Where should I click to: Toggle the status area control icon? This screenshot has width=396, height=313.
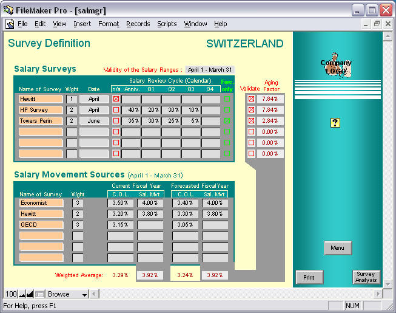click(39, 294)
